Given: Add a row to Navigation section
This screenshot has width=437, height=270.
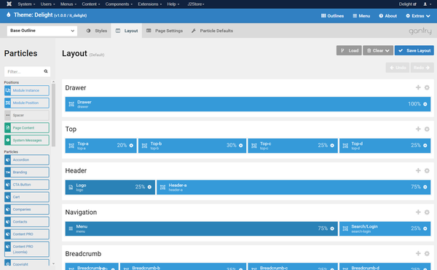Looking at the screenshot, I should 418,212.
